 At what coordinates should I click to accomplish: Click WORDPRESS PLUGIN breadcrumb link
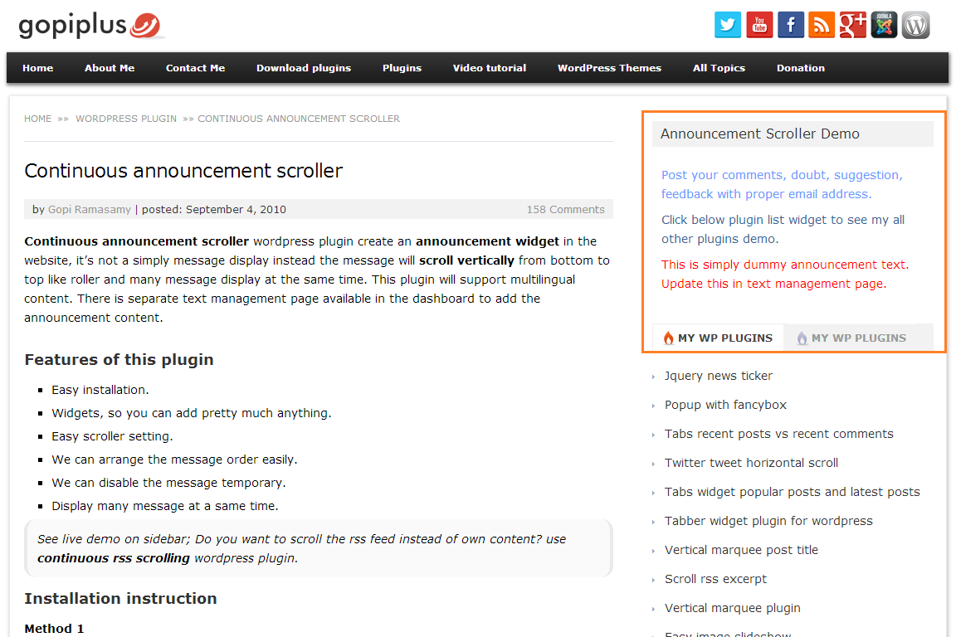tap(126, 119)
